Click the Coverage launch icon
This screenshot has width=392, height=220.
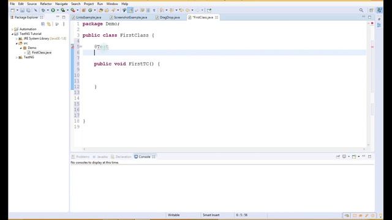coord(62,10)
